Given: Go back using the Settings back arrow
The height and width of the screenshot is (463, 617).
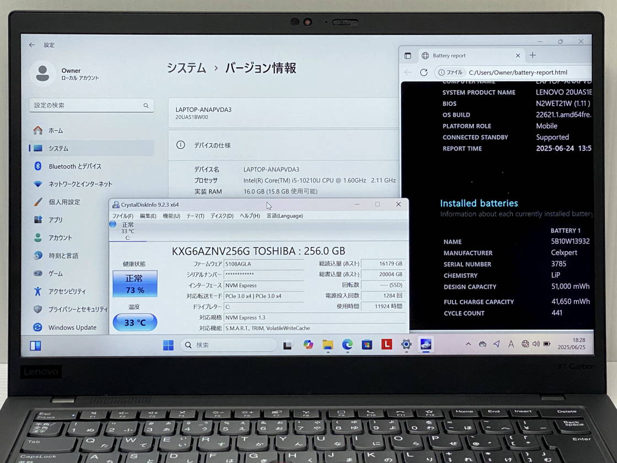Looking at the screenshot, I should (x=32, y=45).
